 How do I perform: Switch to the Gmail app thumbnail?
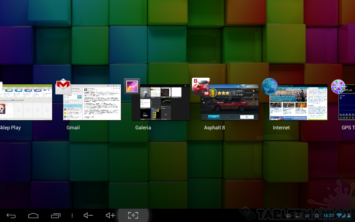[92, 102]
